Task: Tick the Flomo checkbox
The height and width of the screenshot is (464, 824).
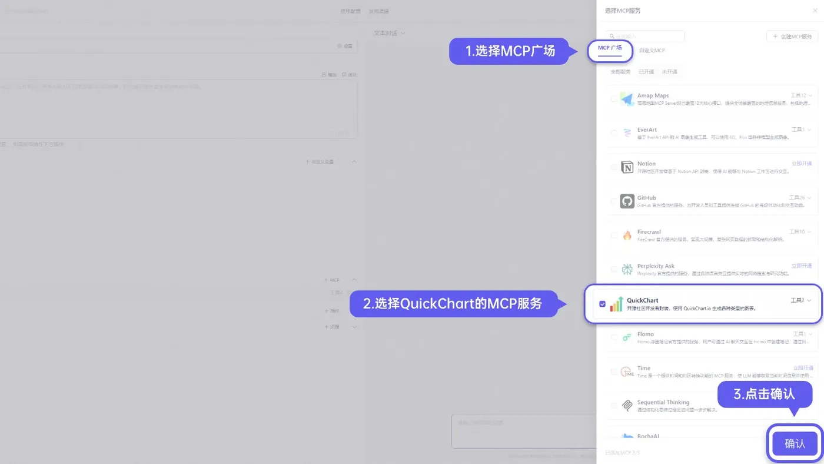Action: [614, 337]
